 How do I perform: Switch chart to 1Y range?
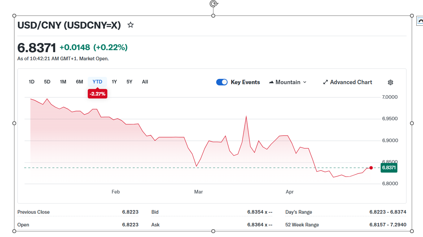pyautogui.click(x=114, y=82)
